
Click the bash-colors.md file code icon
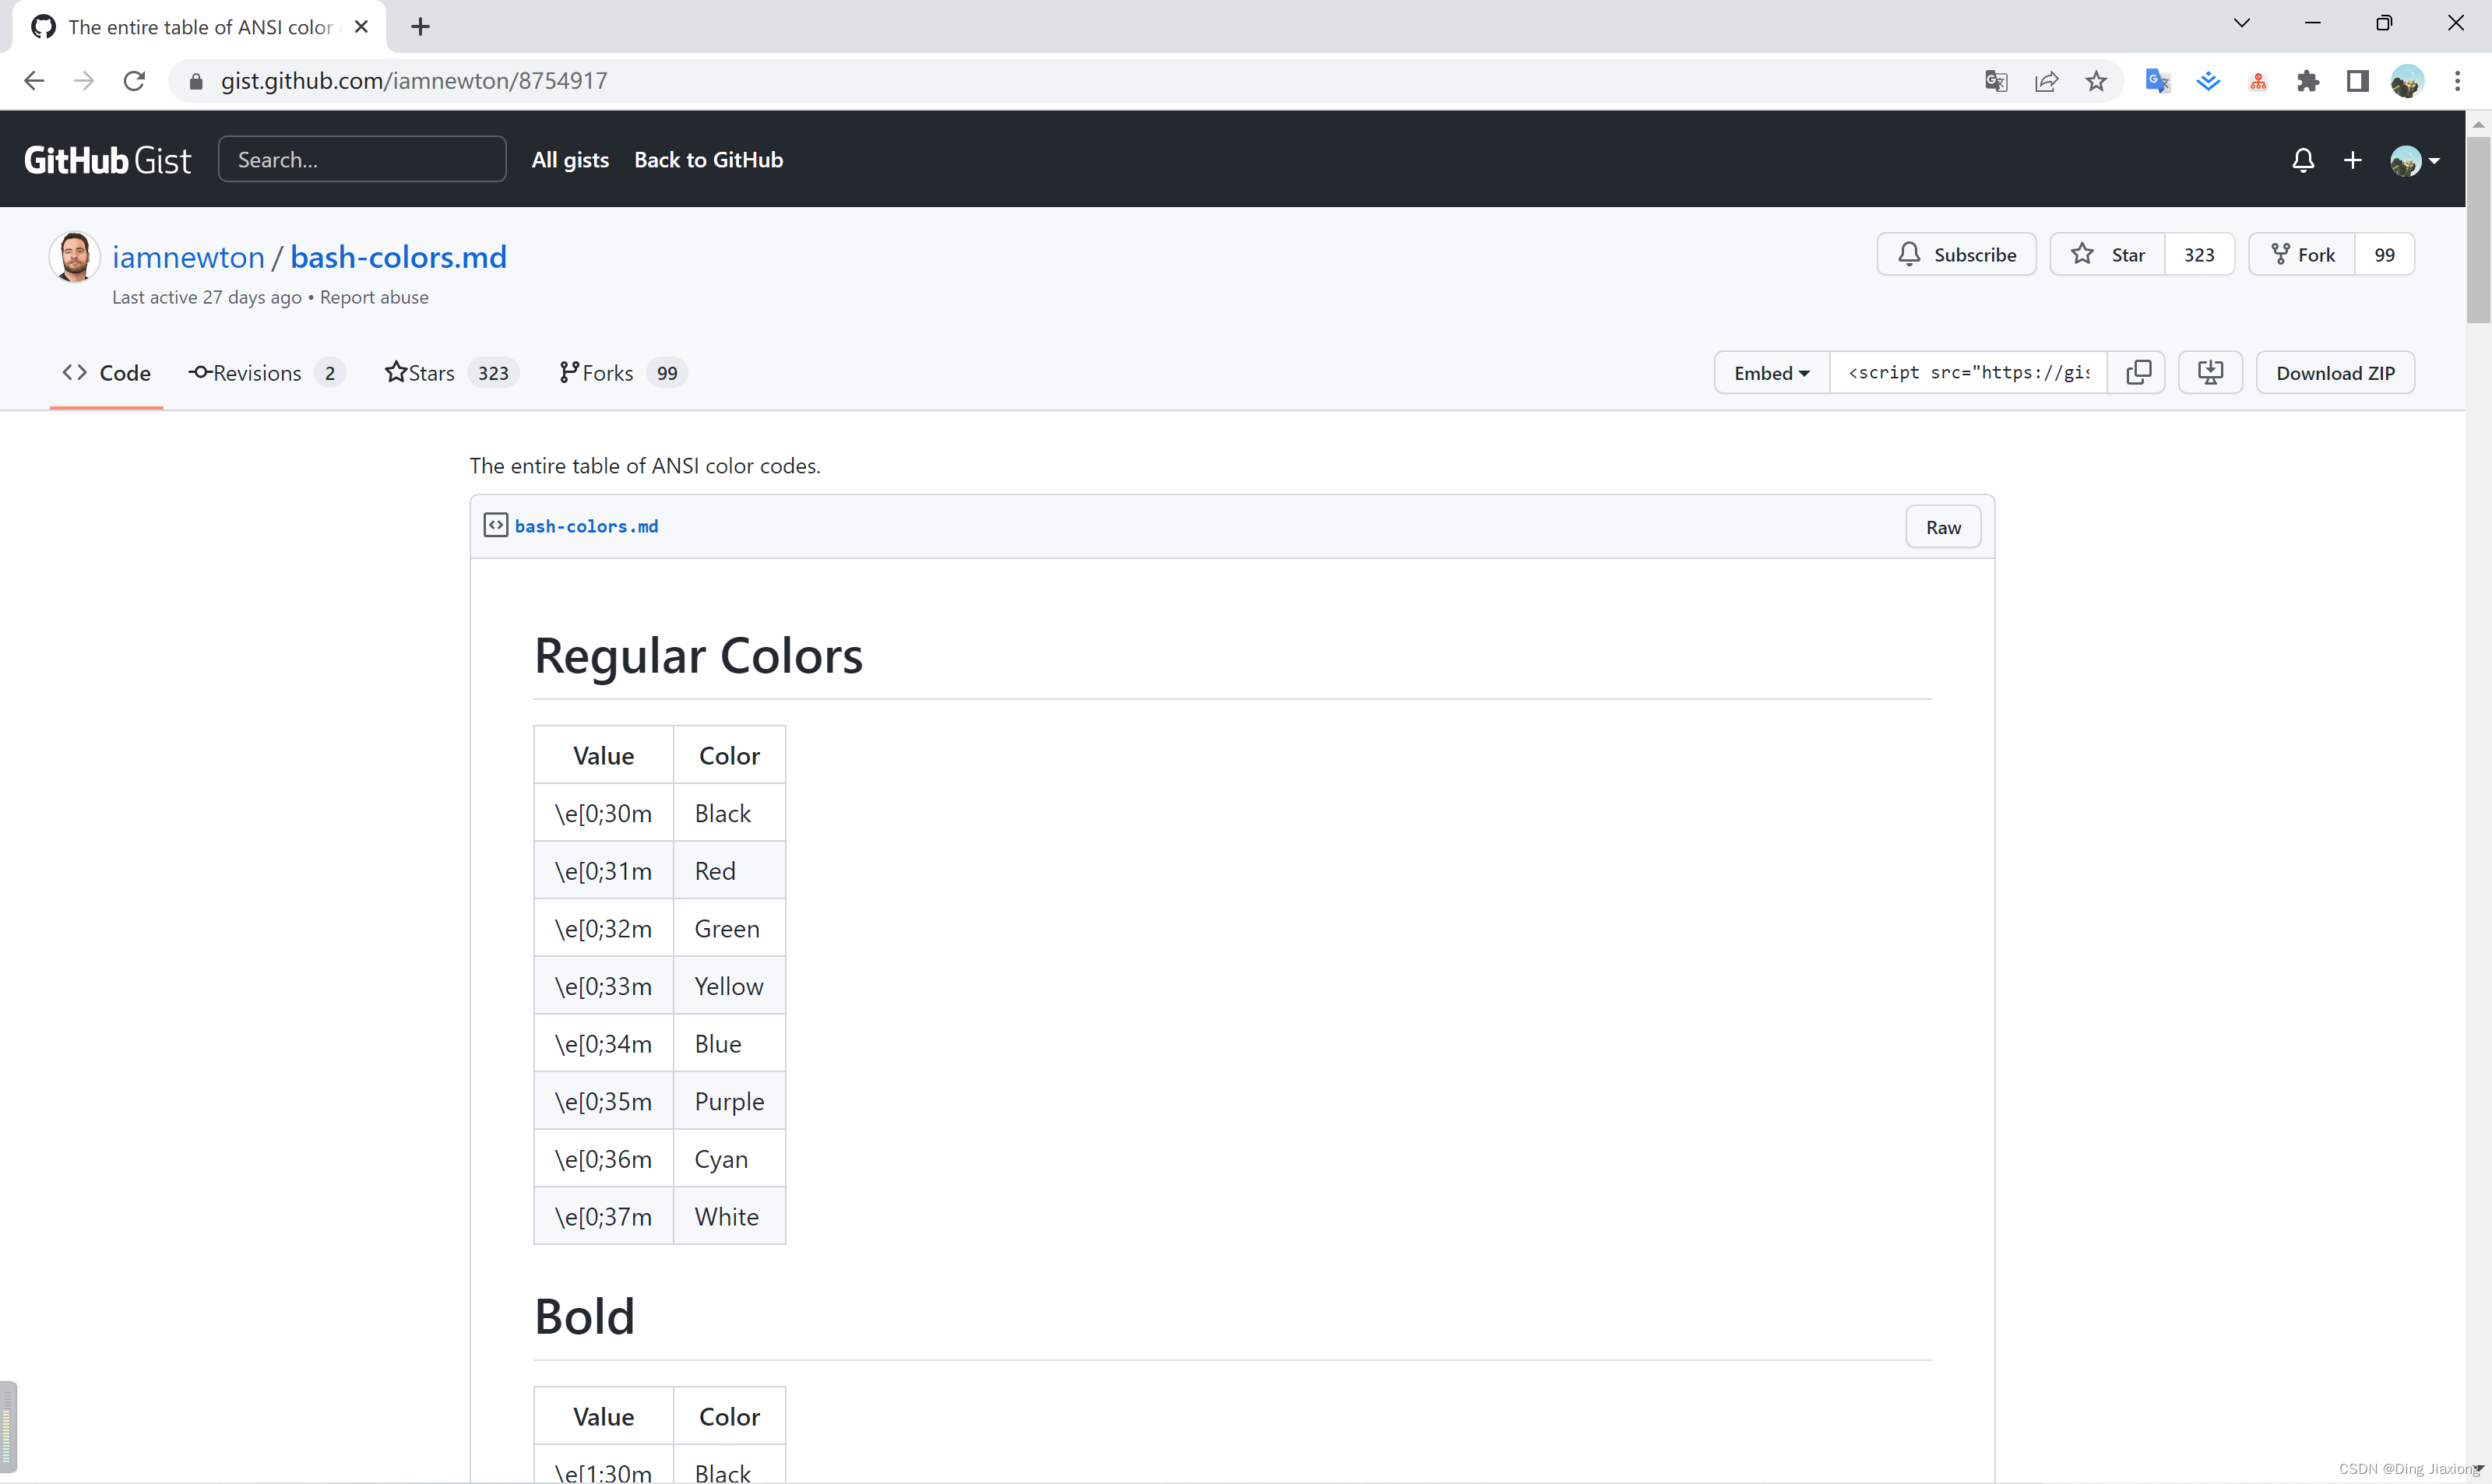point(496,525)
